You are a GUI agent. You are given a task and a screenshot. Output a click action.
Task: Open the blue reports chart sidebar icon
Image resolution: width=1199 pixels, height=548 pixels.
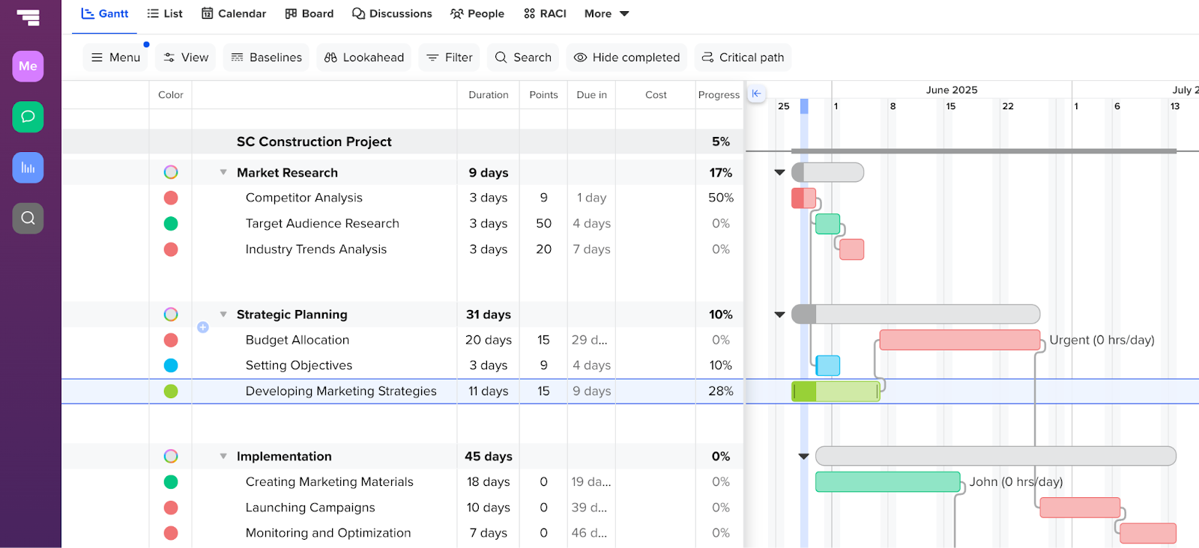tap(28, 168)
